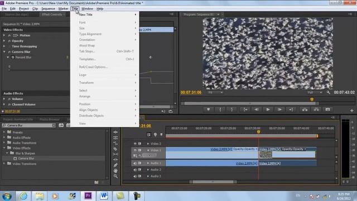Go to Out point in Program monitor
The image size is (357, 201).
tap(291, 109)
